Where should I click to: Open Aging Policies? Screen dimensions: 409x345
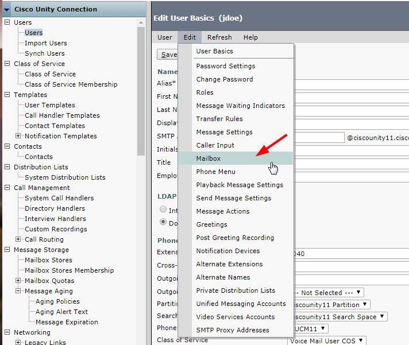tap(57, 301)
